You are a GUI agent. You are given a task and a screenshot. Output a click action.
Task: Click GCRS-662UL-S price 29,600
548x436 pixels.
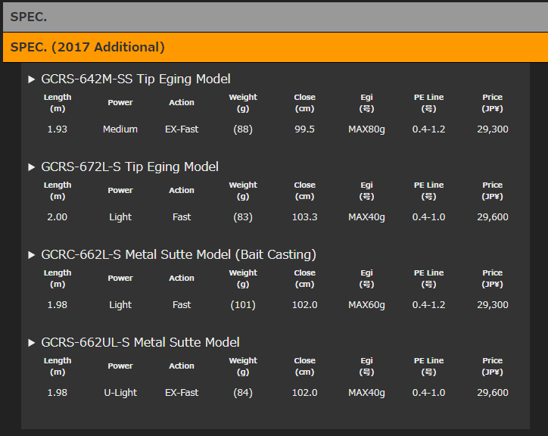[493, 393]
